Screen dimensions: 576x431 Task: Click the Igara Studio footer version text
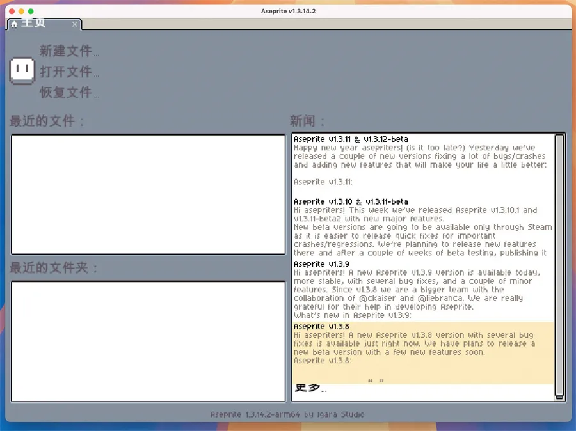coord(287,414)
